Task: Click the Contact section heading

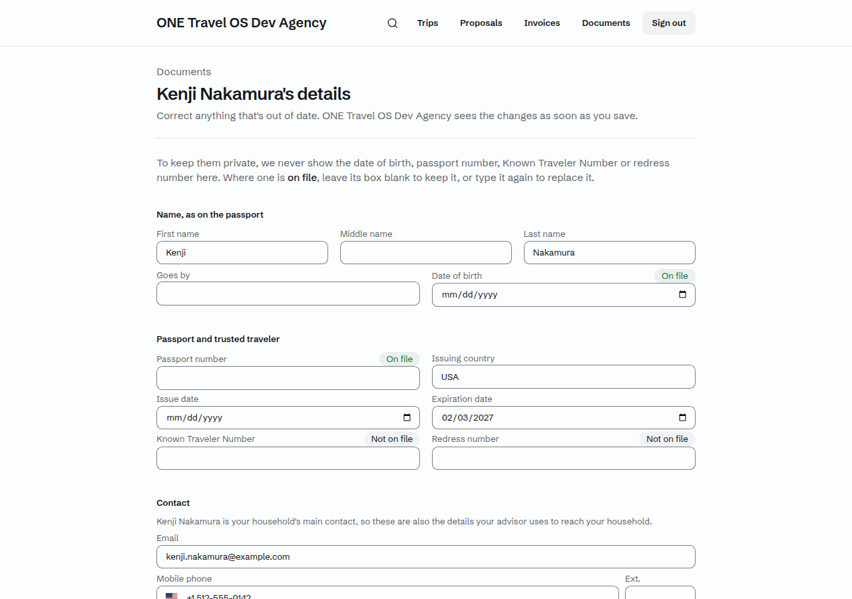Action: [173, 502]
